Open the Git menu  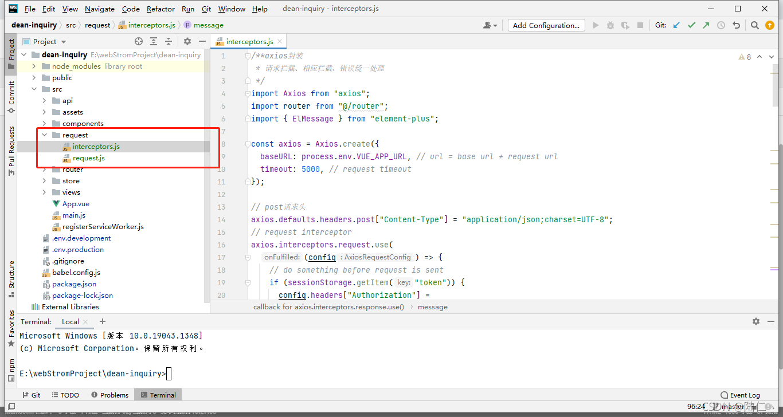point(206,9)
